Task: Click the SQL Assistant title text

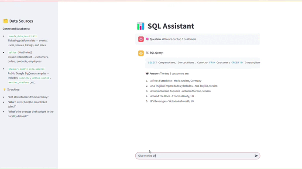Action: (171, 26)
